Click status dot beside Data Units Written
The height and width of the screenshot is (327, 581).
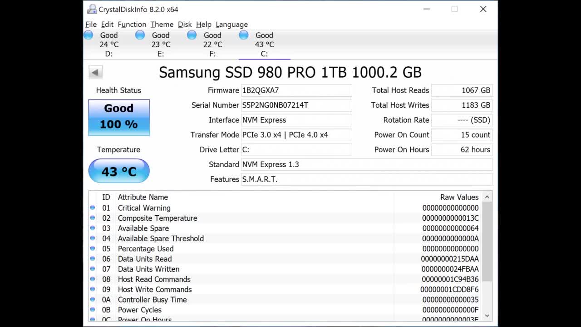(x=93, y=269)
